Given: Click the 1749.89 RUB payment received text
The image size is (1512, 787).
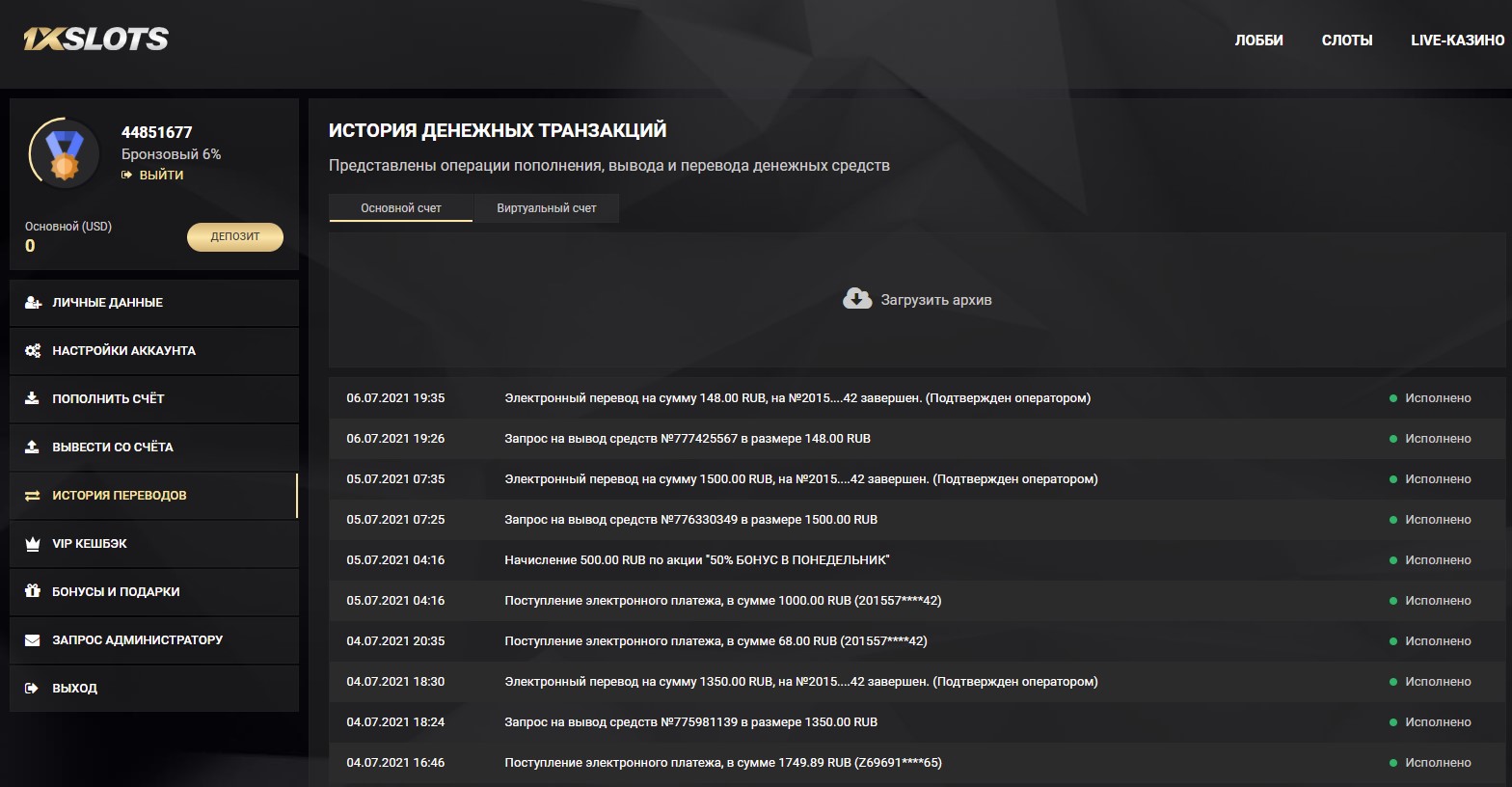Looking at the screenshot, I should coord(723,762).
